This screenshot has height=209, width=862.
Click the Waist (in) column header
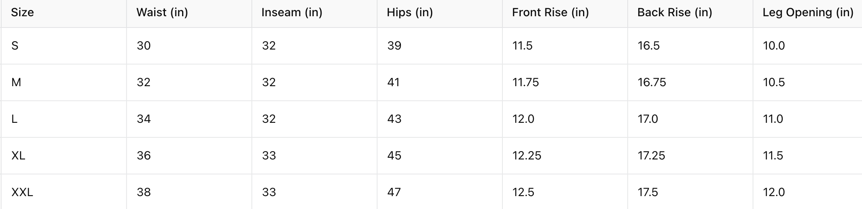tap(162, 12)
